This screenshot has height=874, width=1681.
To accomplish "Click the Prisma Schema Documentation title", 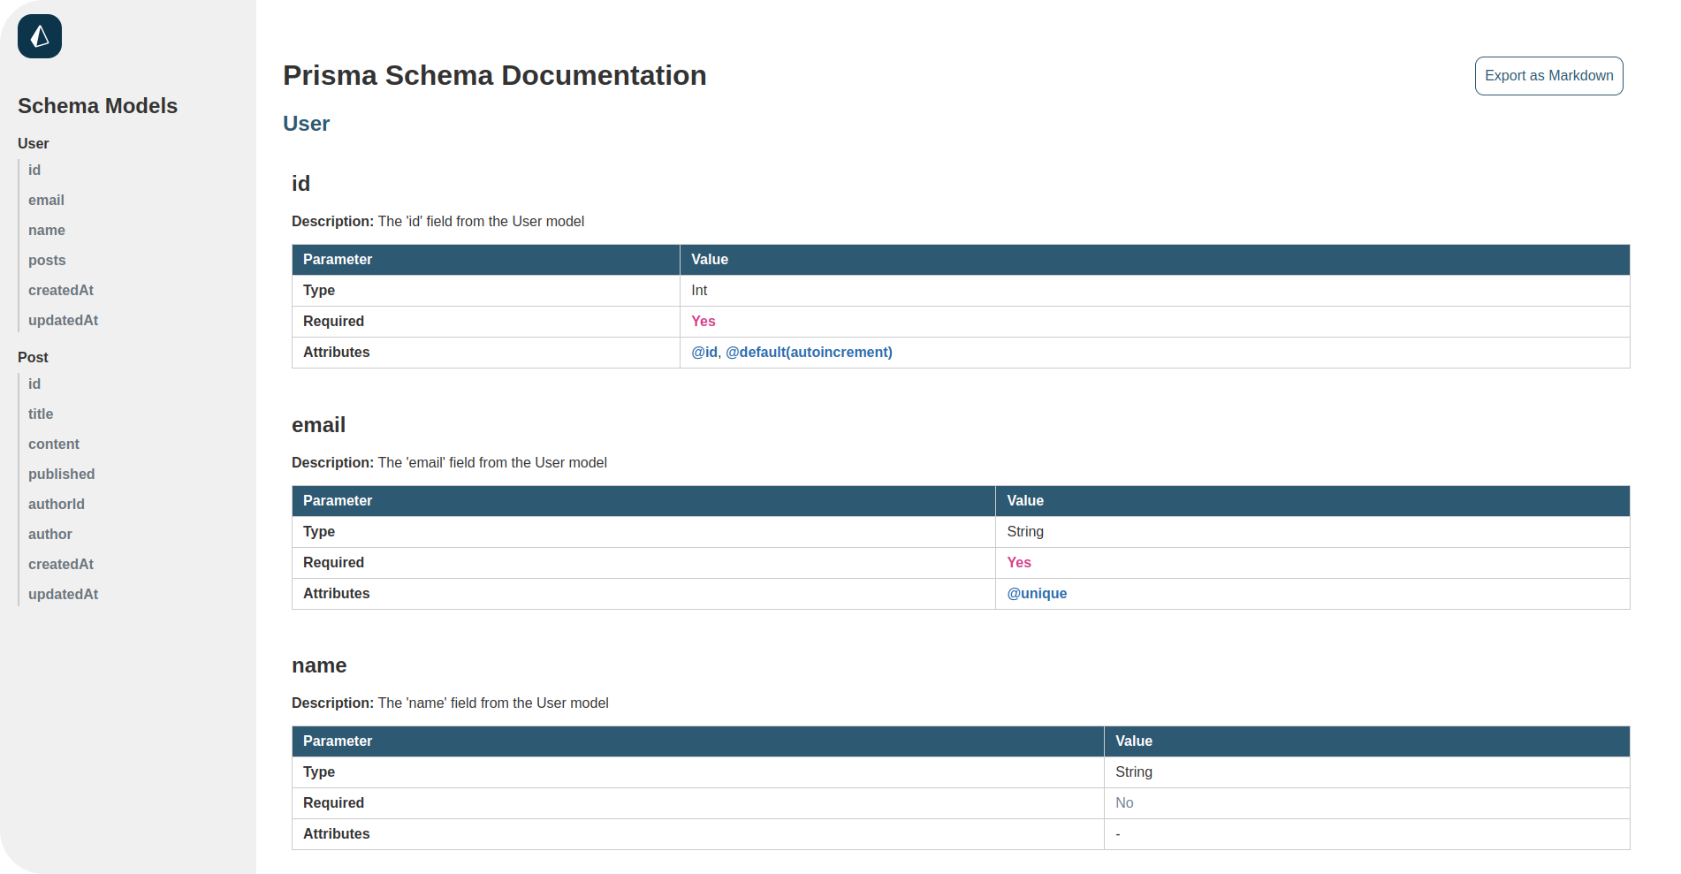I will (x=495, y=75).
